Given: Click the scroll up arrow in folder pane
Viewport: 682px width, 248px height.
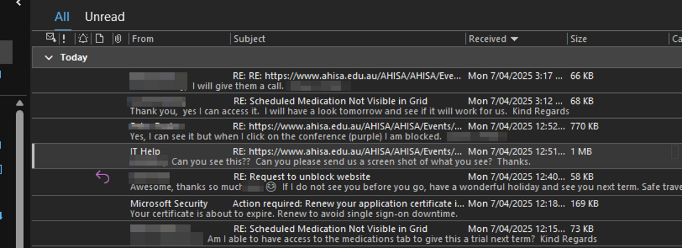Looking at the screenshot, I should point(20,103).
